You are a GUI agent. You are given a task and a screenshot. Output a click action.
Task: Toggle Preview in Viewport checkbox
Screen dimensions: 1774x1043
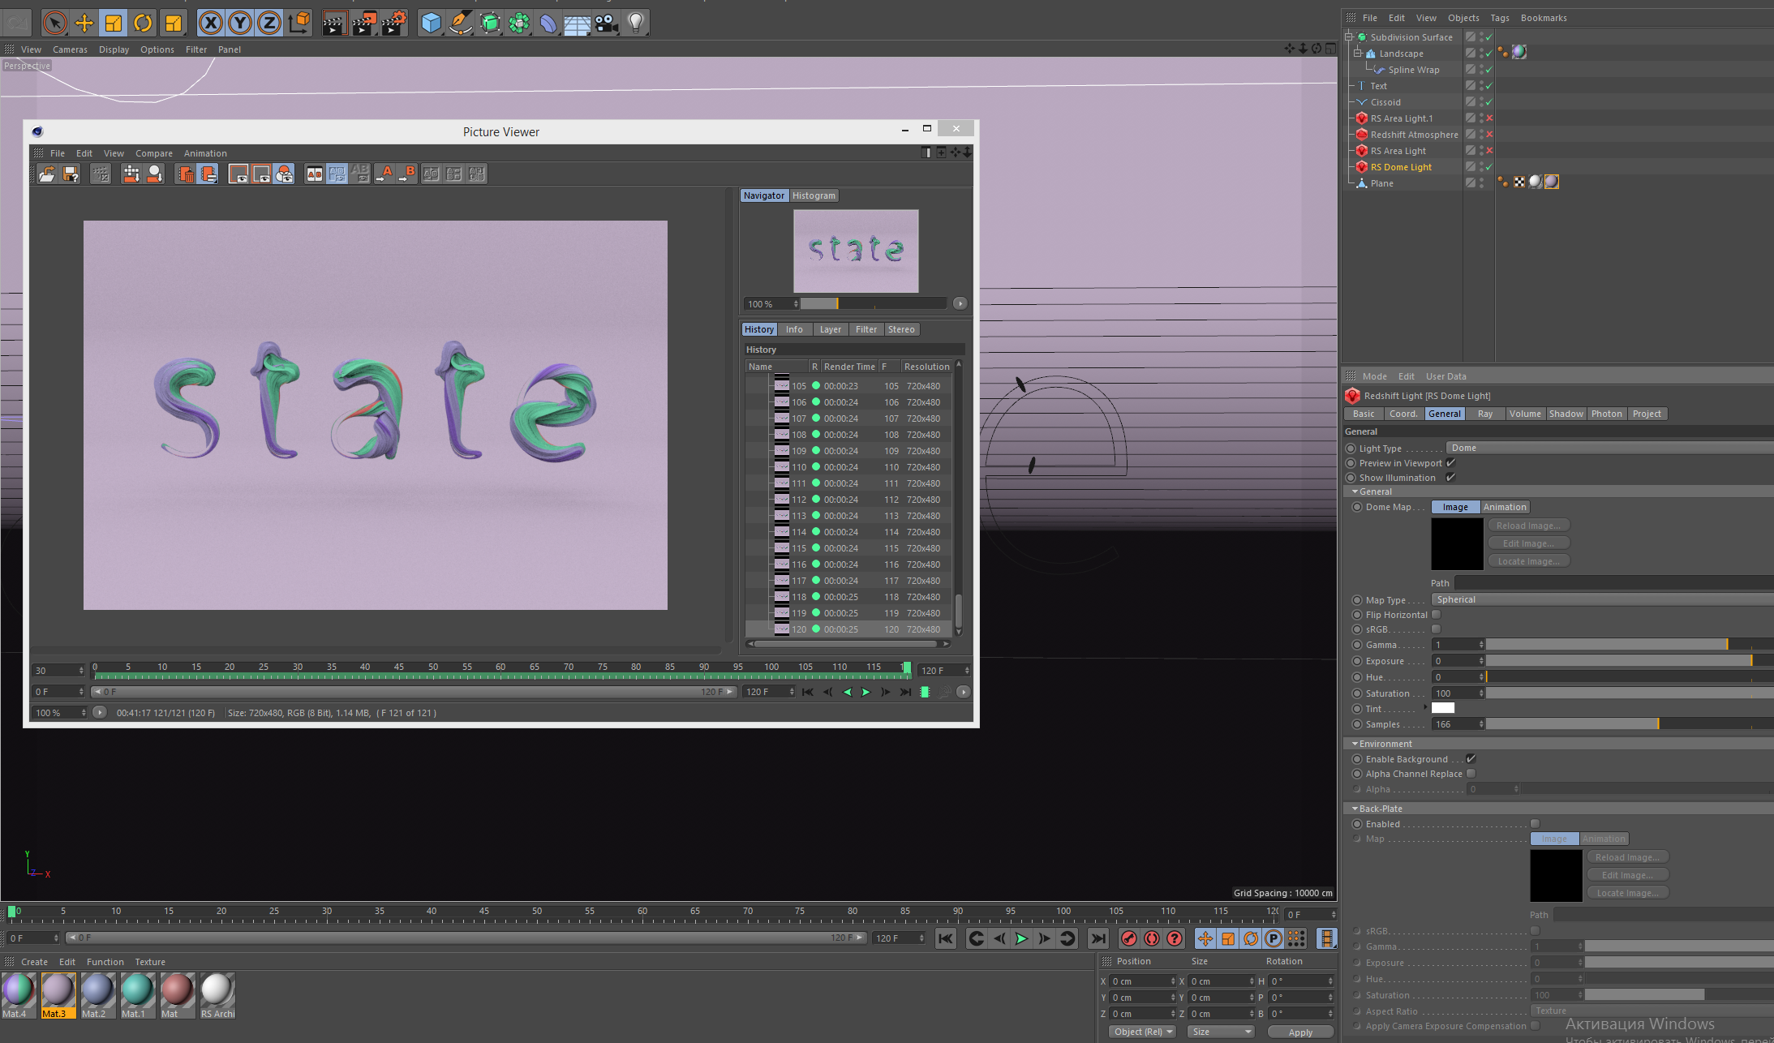coord(1450,463)
